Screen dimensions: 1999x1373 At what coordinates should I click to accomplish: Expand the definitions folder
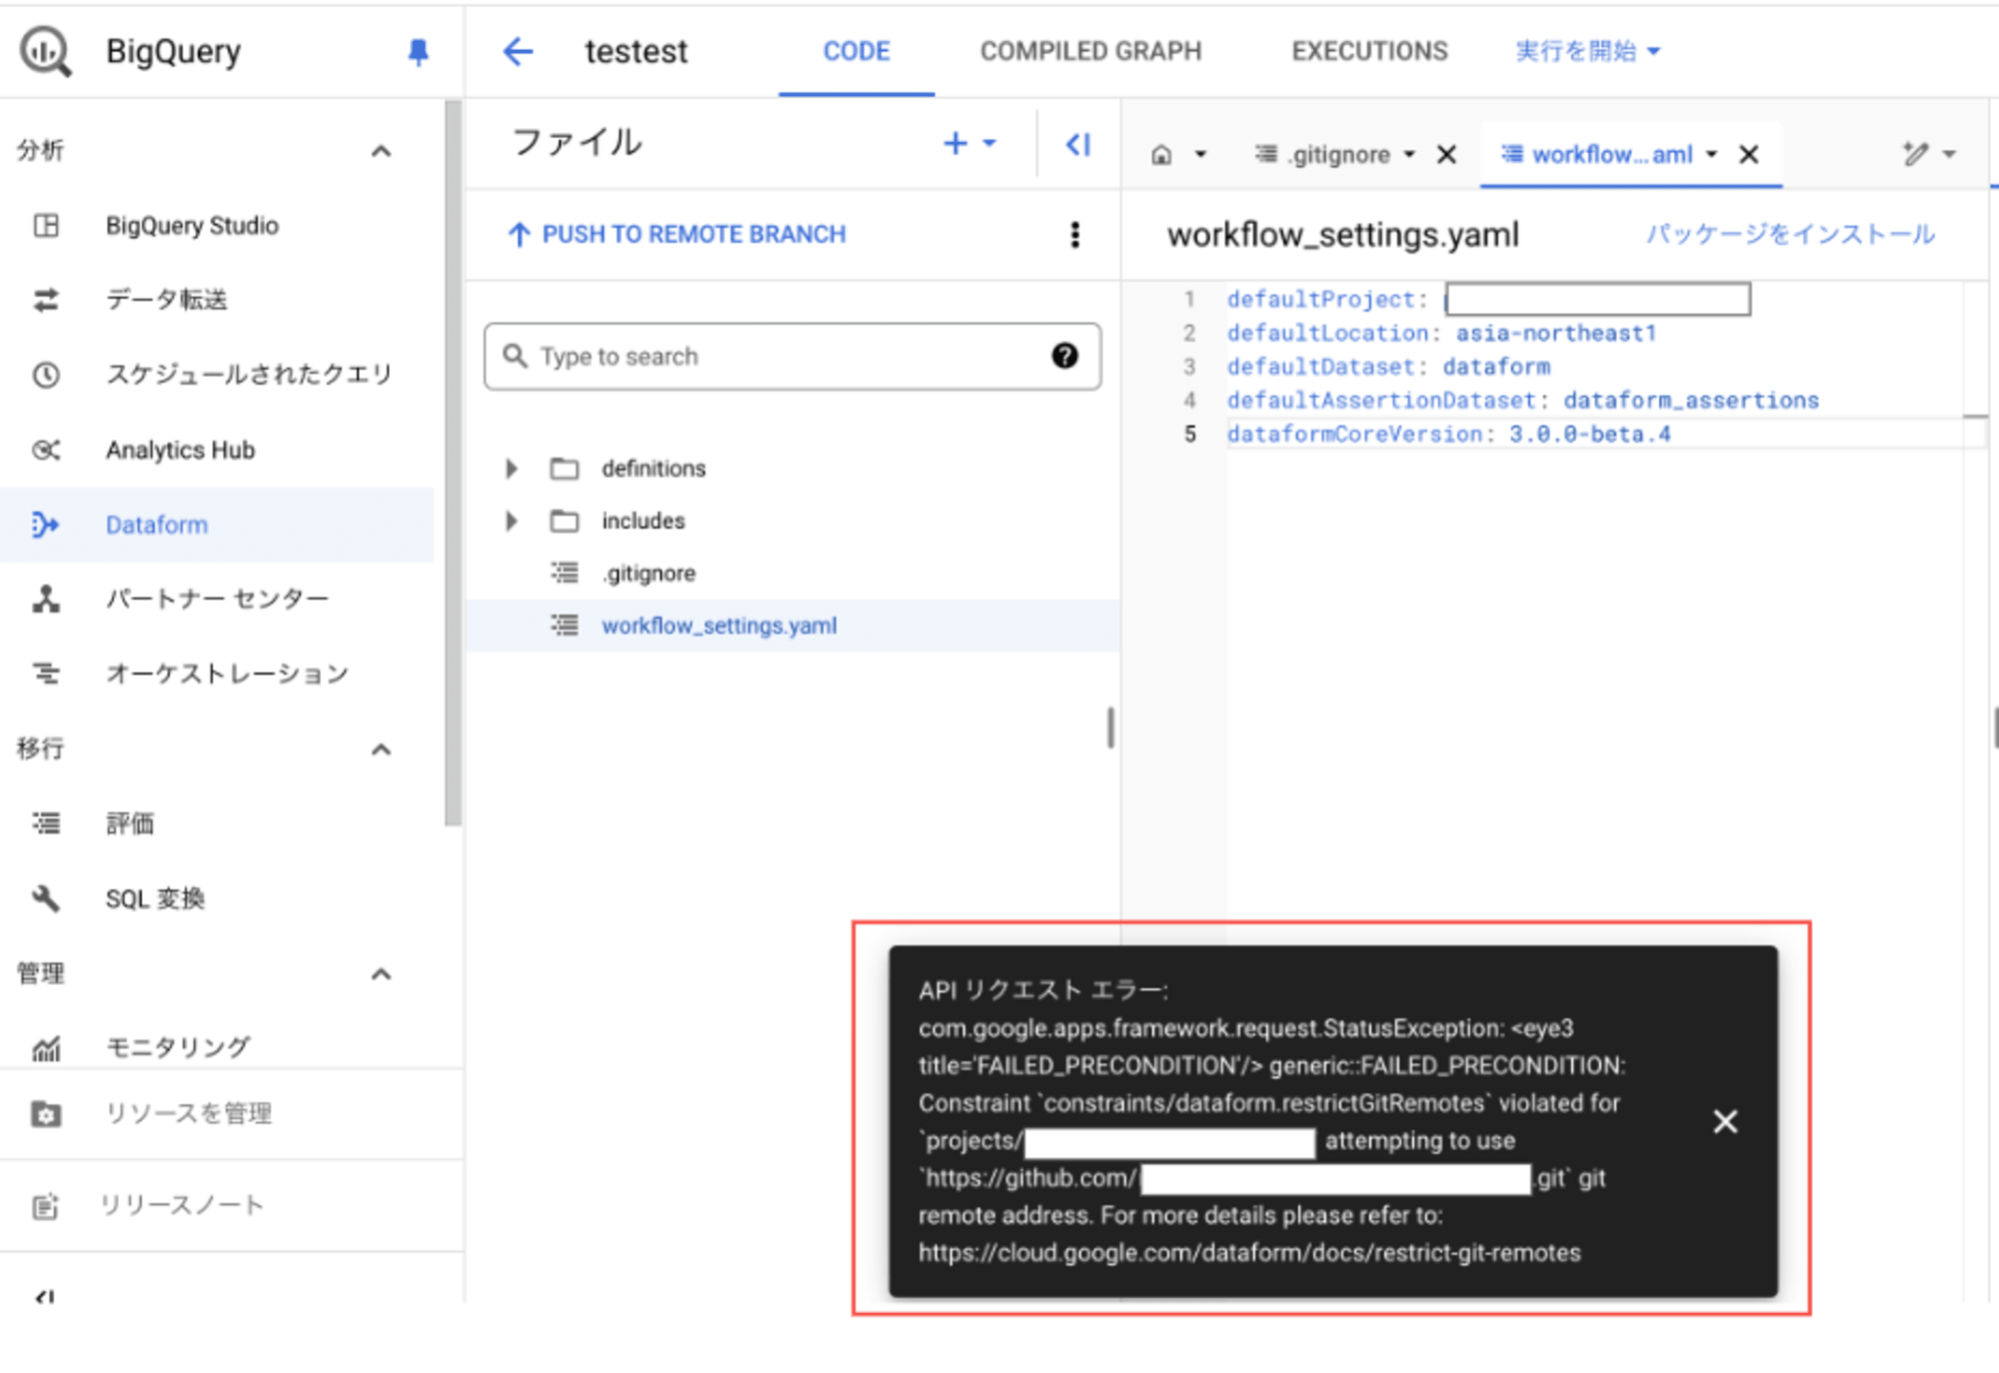coord(512,469)
